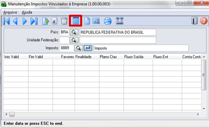Go to the last record

(34, 21)
